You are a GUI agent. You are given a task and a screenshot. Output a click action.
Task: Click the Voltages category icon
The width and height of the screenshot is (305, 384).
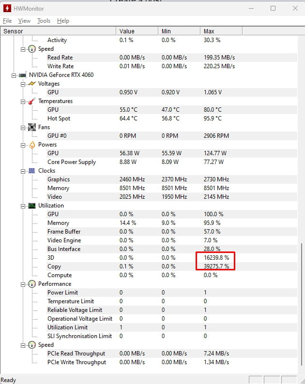click(x=32, y=84)
